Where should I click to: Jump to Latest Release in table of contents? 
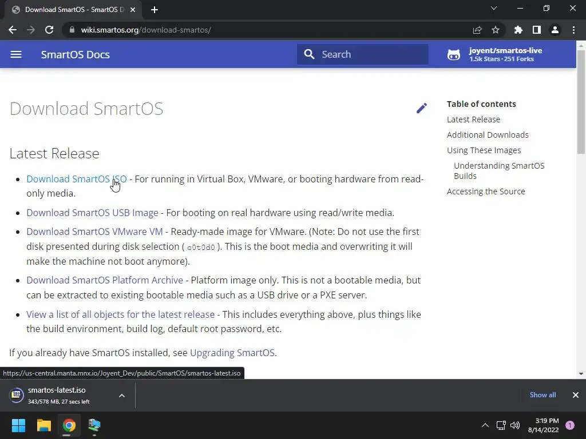[473, 119]
